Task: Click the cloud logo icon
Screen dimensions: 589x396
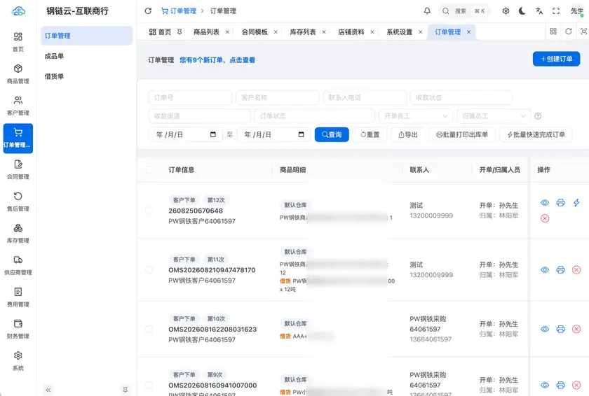Action: 18,11
